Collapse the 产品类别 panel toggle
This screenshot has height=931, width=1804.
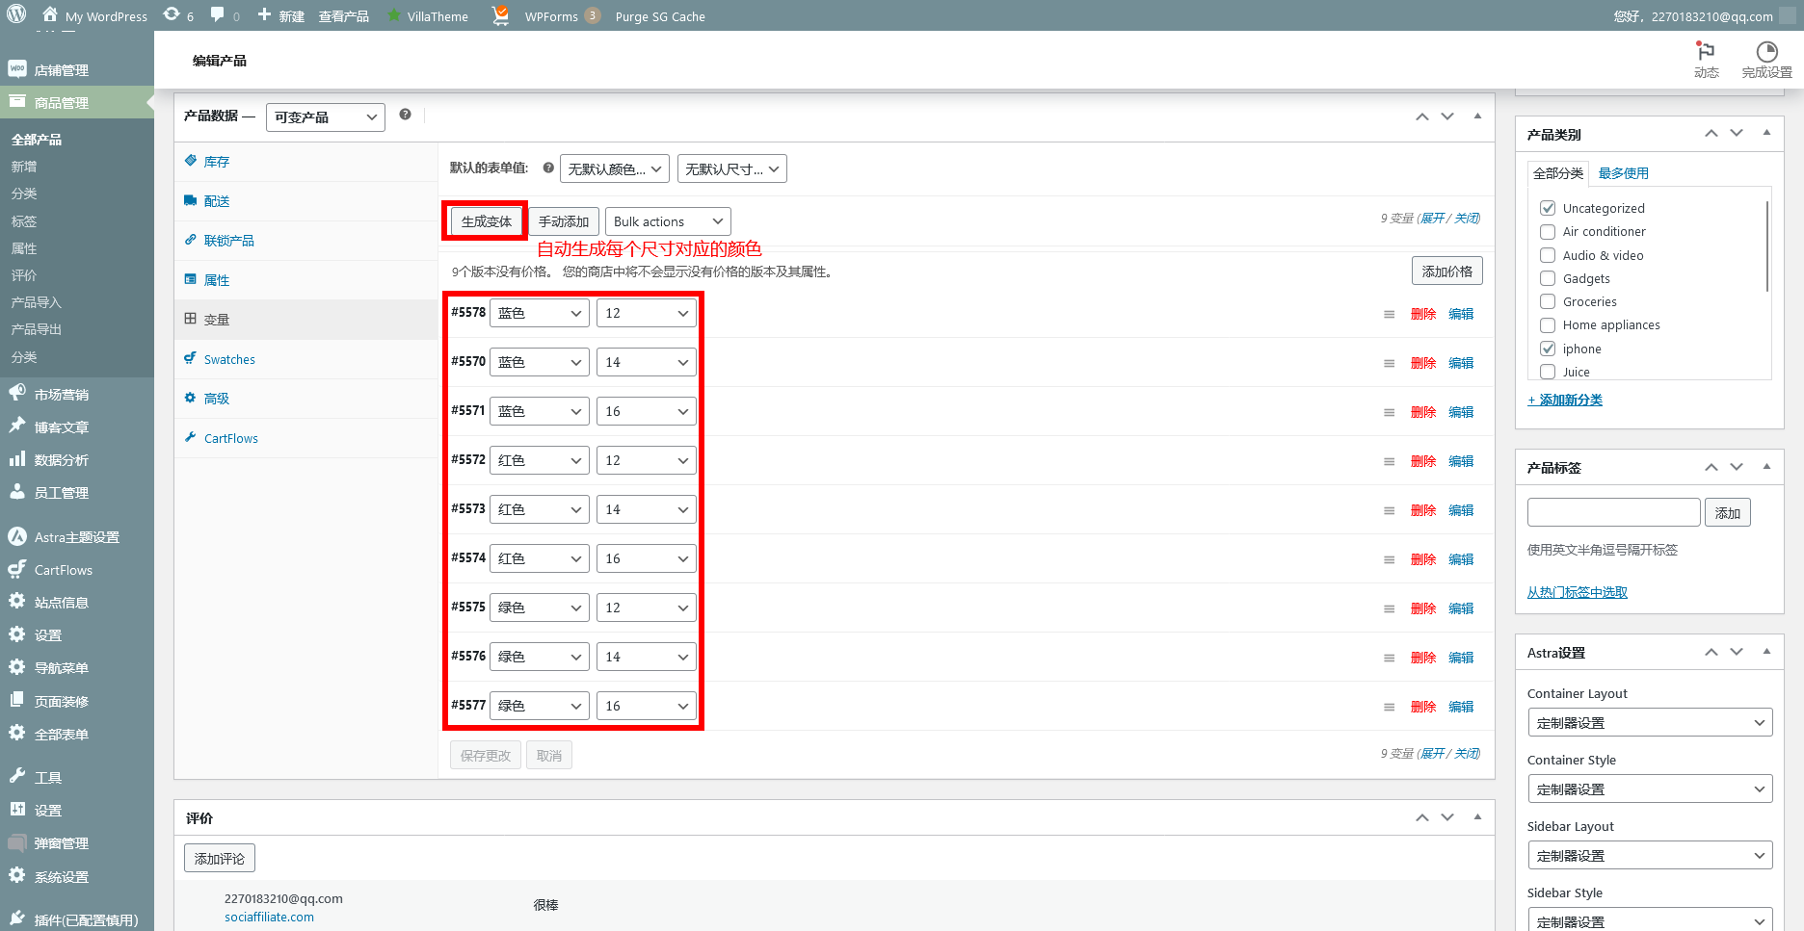(1766, 133)
